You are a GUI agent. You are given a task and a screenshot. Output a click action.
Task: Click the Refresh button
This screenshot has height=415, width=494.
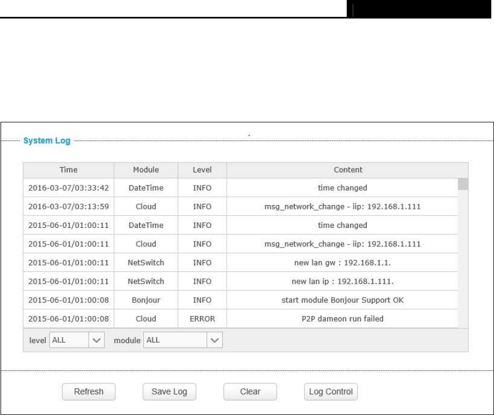pos(89,392)
